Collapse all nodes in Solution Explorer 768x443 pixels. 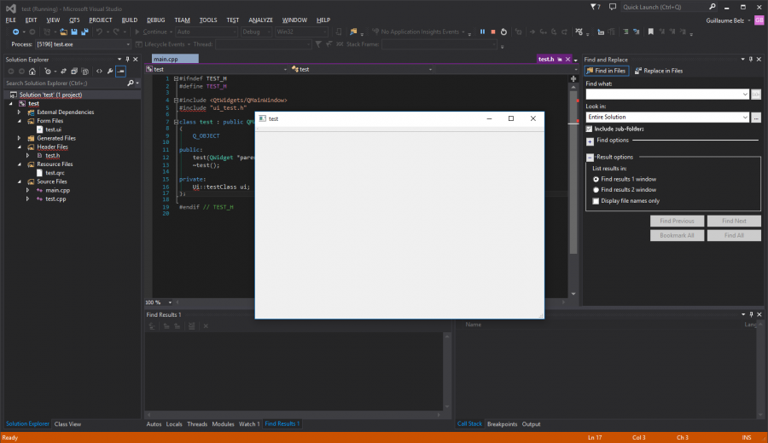[x=74, y=72]
